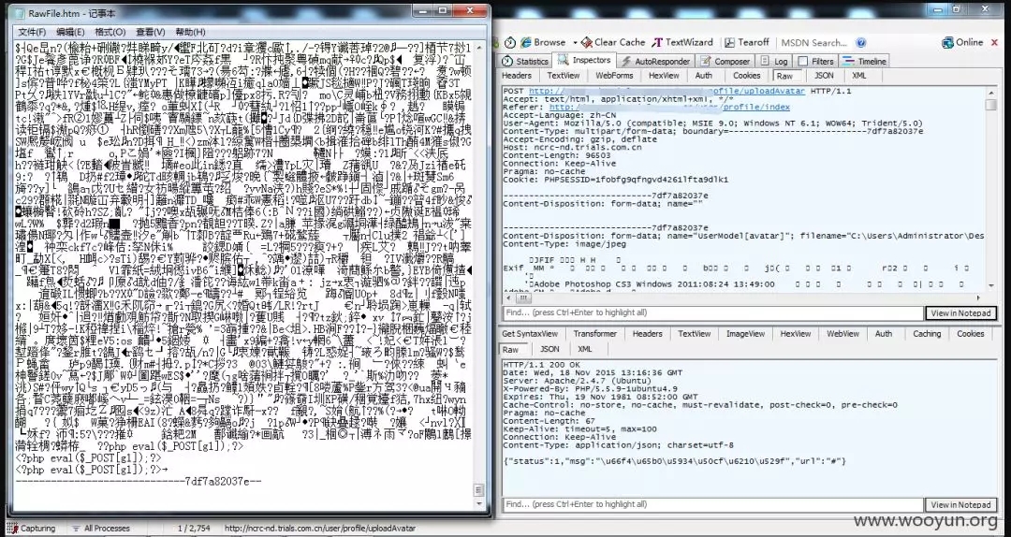Viewport: 1011px width, 537px height.
Task: Select response HexView inspector tab
Action: coord(795,334)
